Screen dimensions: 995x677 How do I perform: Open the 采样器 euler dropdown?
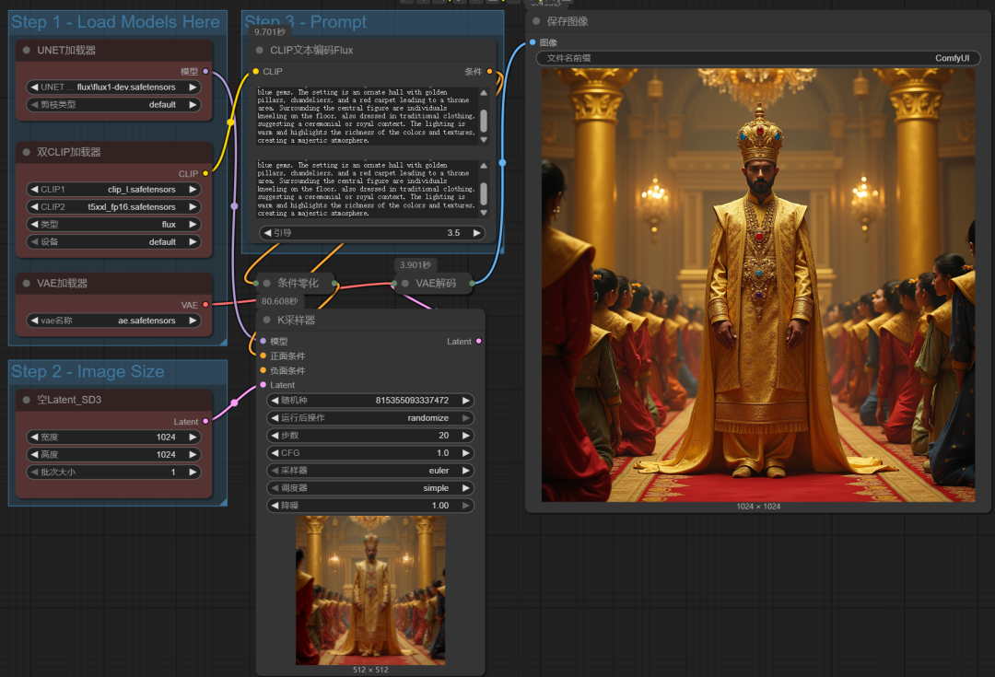370,470
